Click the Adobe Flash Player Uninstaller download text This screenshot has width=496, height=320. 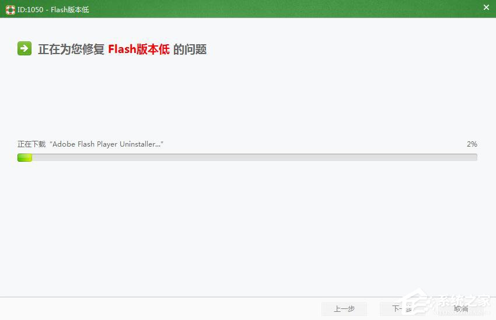(90, 144)
